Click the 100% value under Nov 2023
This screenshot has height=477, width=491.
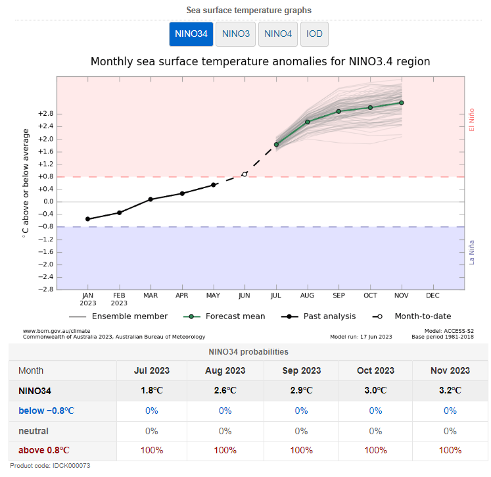tap(450, 451)
